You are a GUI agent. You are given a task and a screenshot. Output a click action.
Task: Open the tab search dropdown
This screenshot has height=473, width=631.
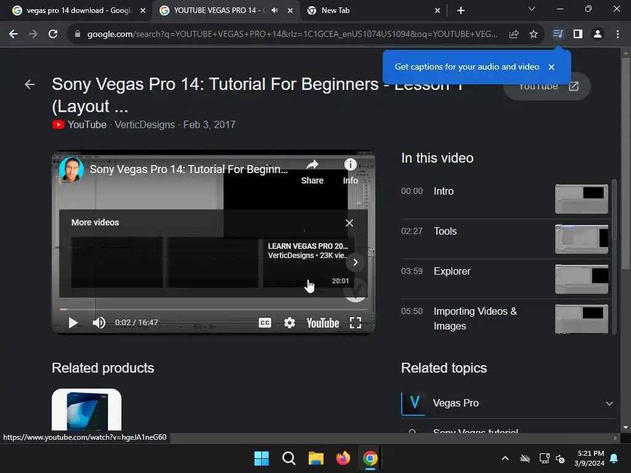[532, 9]
